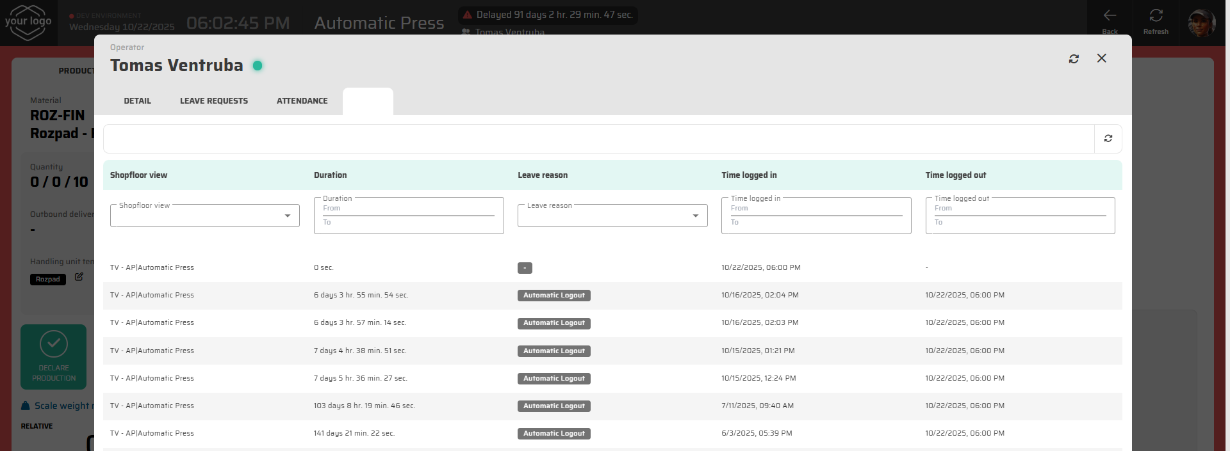Sort by the Duration column header
This screenshot has width=1230, height=451.
pyautogui.click(x=331, y=175)
